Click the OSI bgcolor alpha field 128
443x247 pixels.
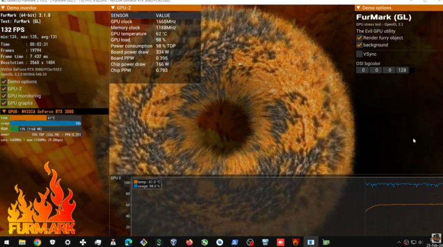click(403, 70)
